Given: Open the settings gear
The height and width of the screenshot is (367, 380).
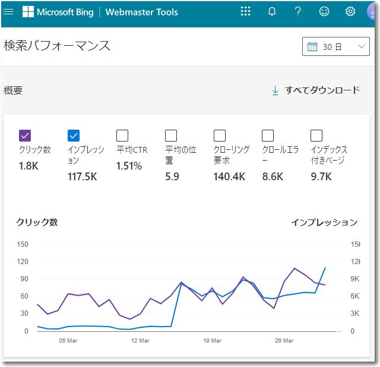Looking at the screenshot, I should 350,11.
